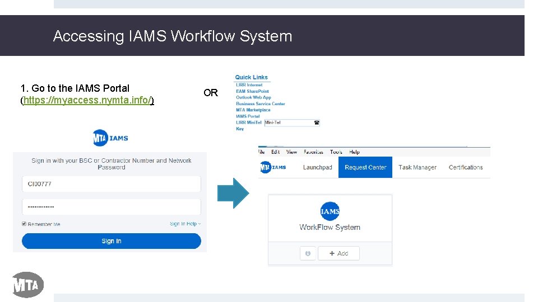This screenshot has width=538, height=302.
Task: Open MTA Marketplace quick link
Action: click(253, 110)
